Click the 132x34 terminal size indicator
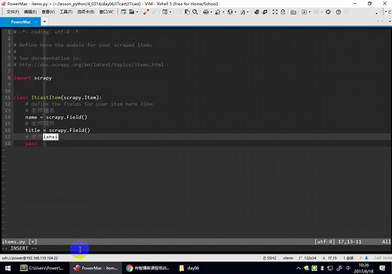 coord(308,258)
